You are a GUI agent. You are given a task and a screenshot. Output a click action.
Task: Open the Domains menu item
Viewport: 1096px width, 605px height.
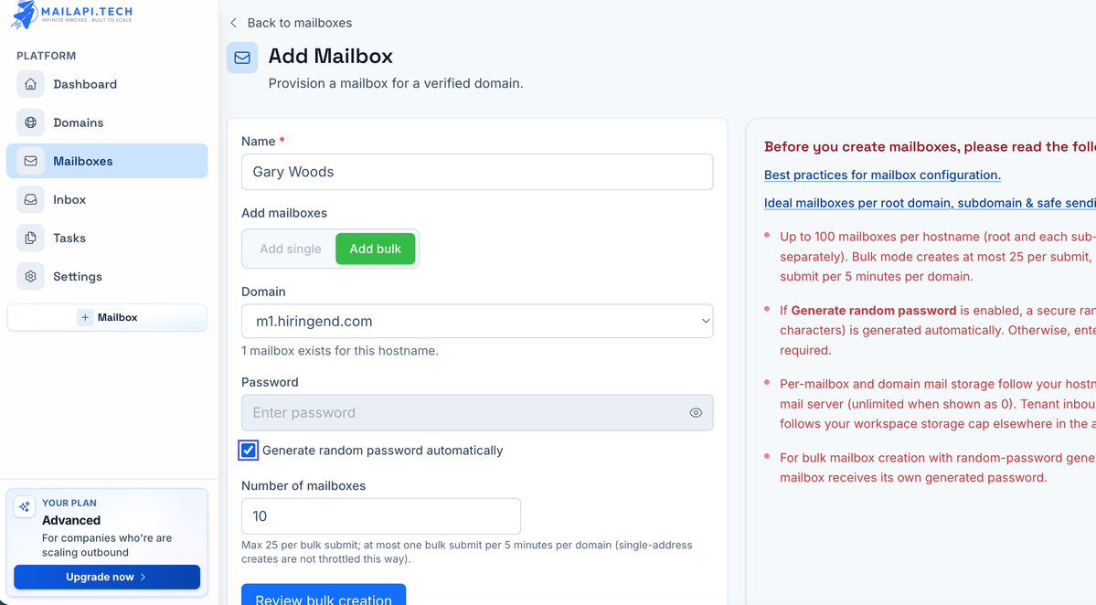(107, 122)
